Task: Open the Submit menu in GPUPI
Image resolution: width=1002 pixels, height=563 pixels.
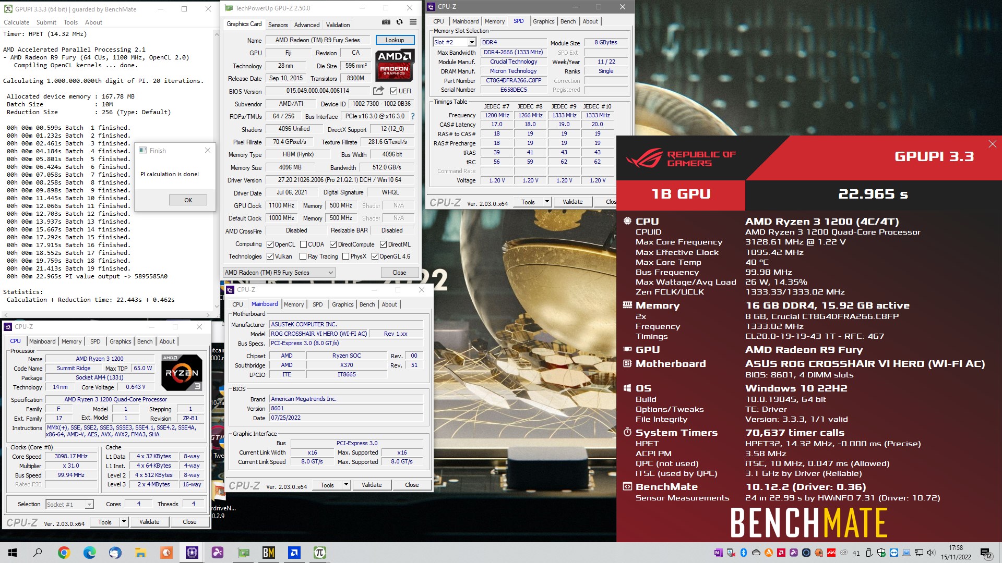Action: 46,22
